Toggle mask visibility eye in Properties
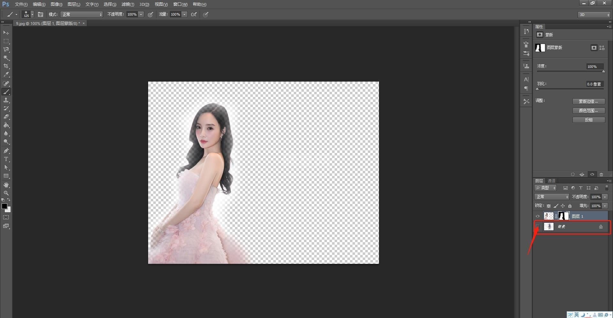Image resolution: width=613 pixels, height=318 pixels. coord(592,174)
